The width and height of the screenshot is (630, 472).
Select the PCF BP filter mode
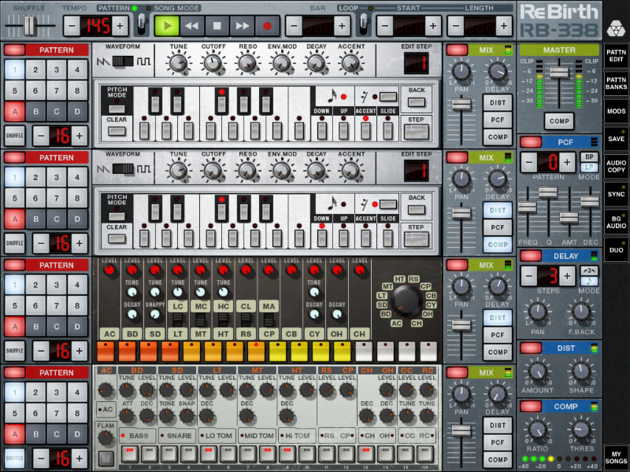pyautogui.click(x=589, y=157)
